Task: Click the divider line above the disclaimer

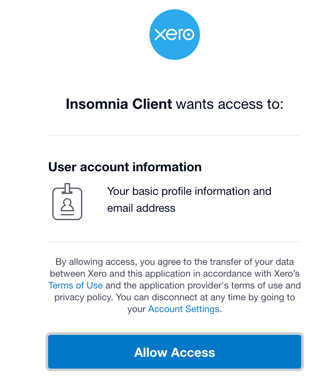Action: pos(175,242)
